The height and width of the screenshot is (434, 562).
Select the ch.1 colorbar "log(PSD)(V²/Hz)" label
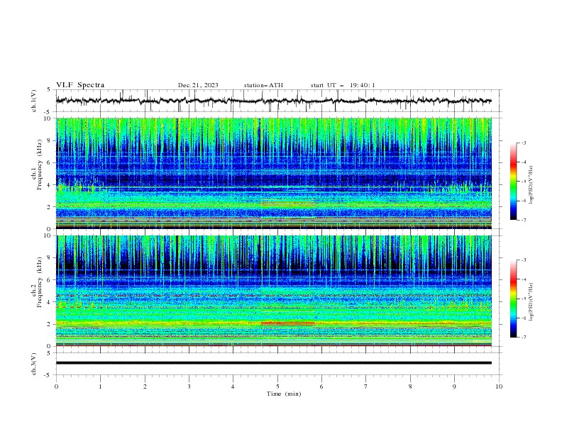click(x=531, y=184)
